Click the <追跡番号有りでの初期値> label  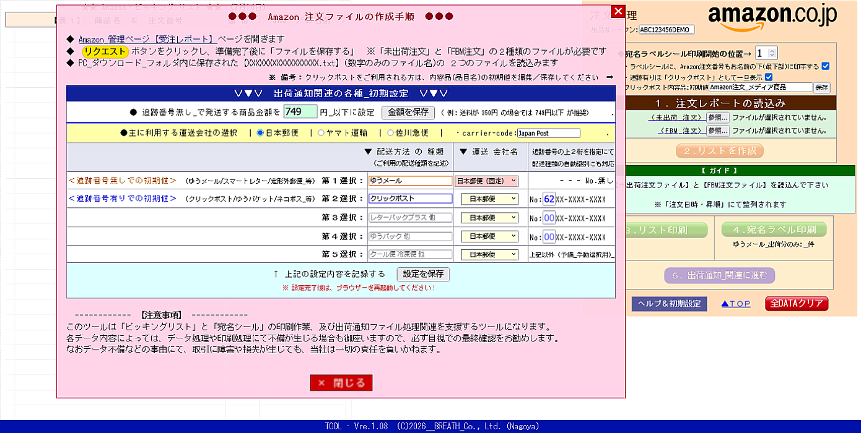click(x=122, y=199)
